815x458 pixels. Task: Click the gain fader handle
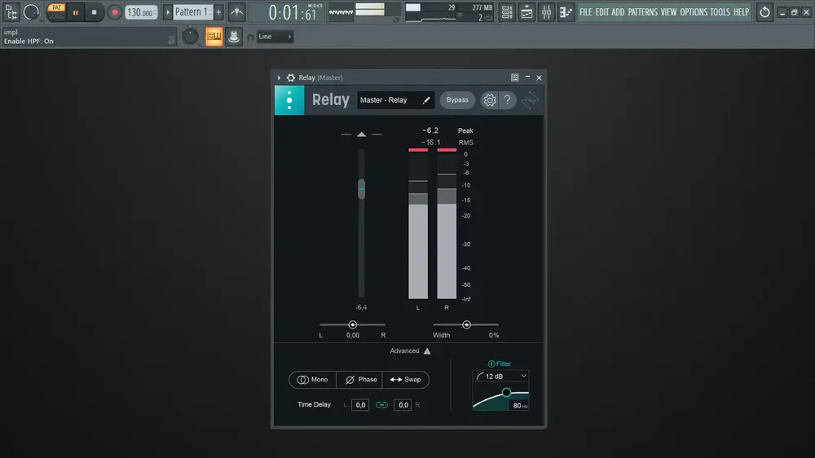[361, 189]
